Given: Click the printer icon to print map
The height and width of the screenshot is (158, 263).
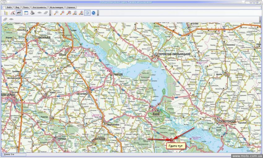Looking at the screenshot, I should (x=32, y=13).
